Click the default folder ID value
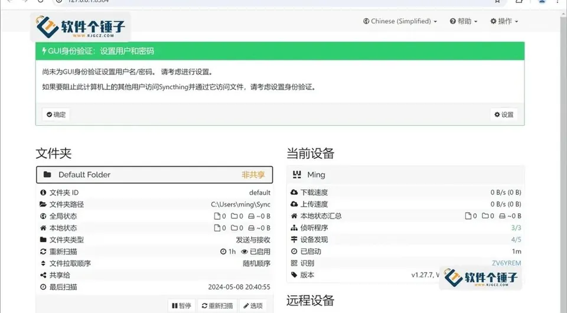 pyautogui.click(x=260, y=193)
